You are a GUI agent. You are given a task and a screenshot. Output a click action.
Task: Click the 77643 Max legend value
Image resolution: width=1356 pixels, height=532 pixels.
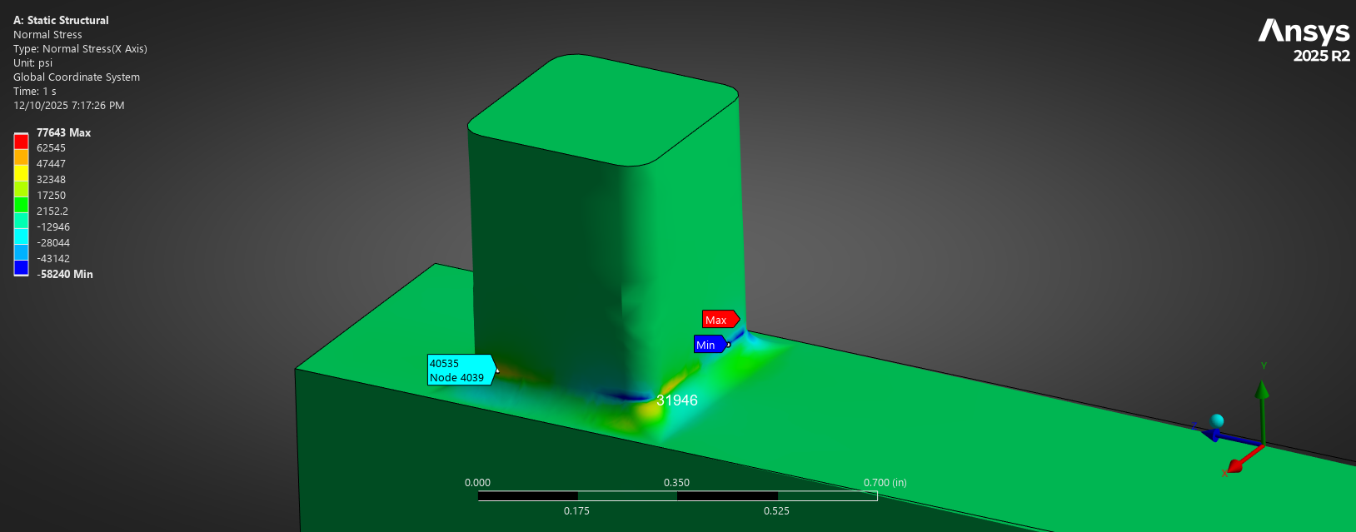63,132
